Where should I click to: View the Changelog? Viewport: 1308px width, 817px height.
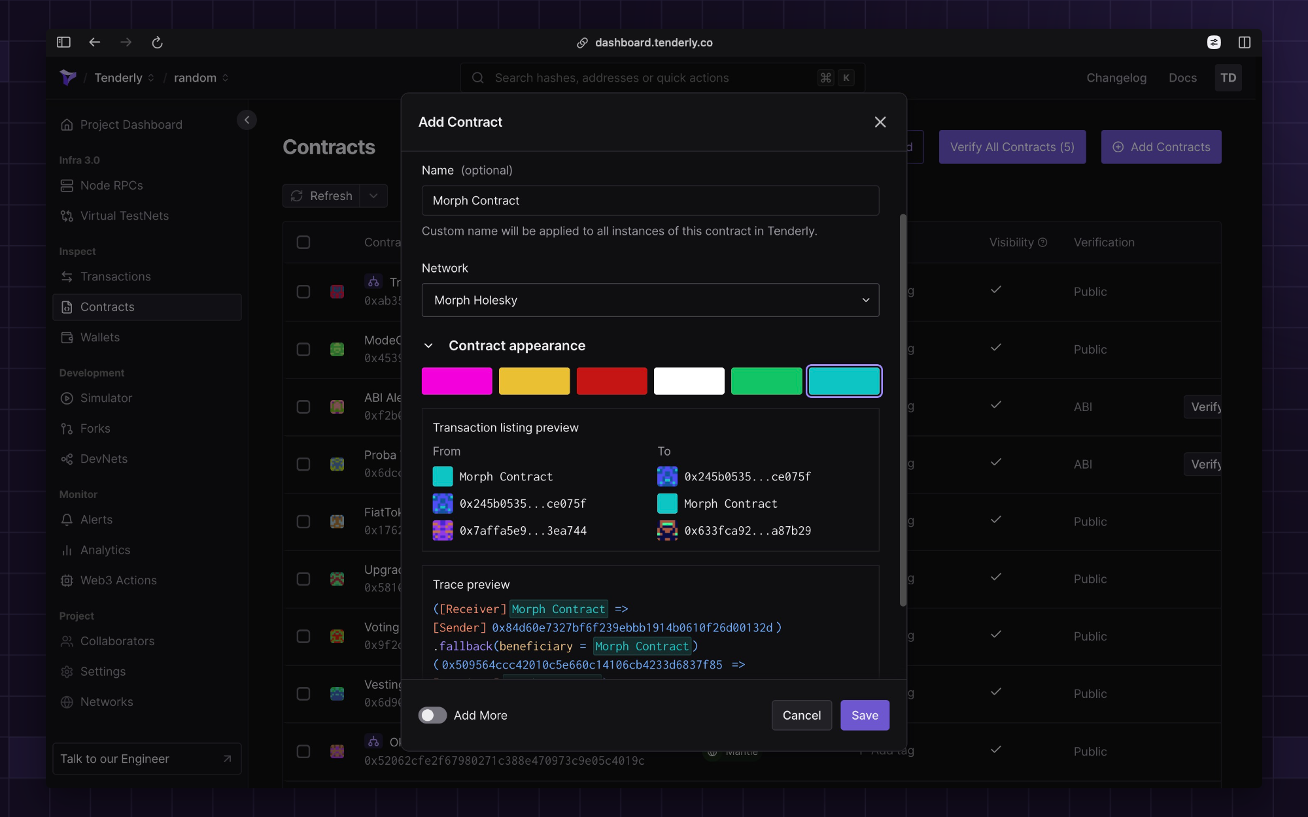[1116, 78]
